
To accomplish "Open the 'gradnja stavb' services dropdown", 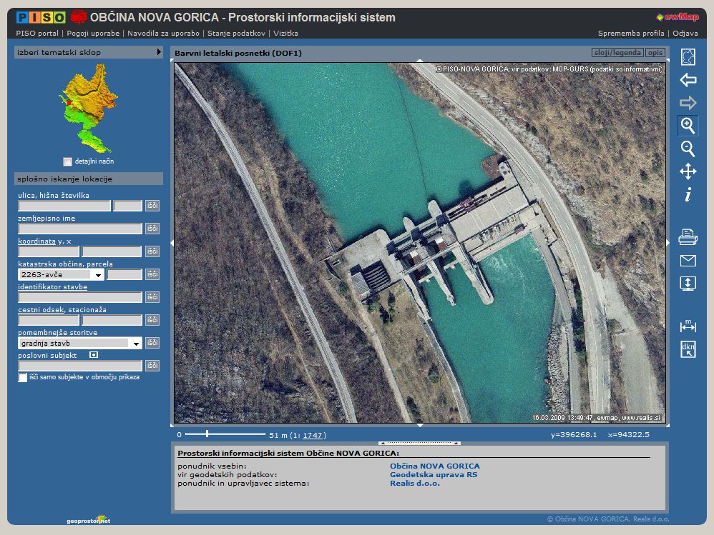I will click(136, 344).
